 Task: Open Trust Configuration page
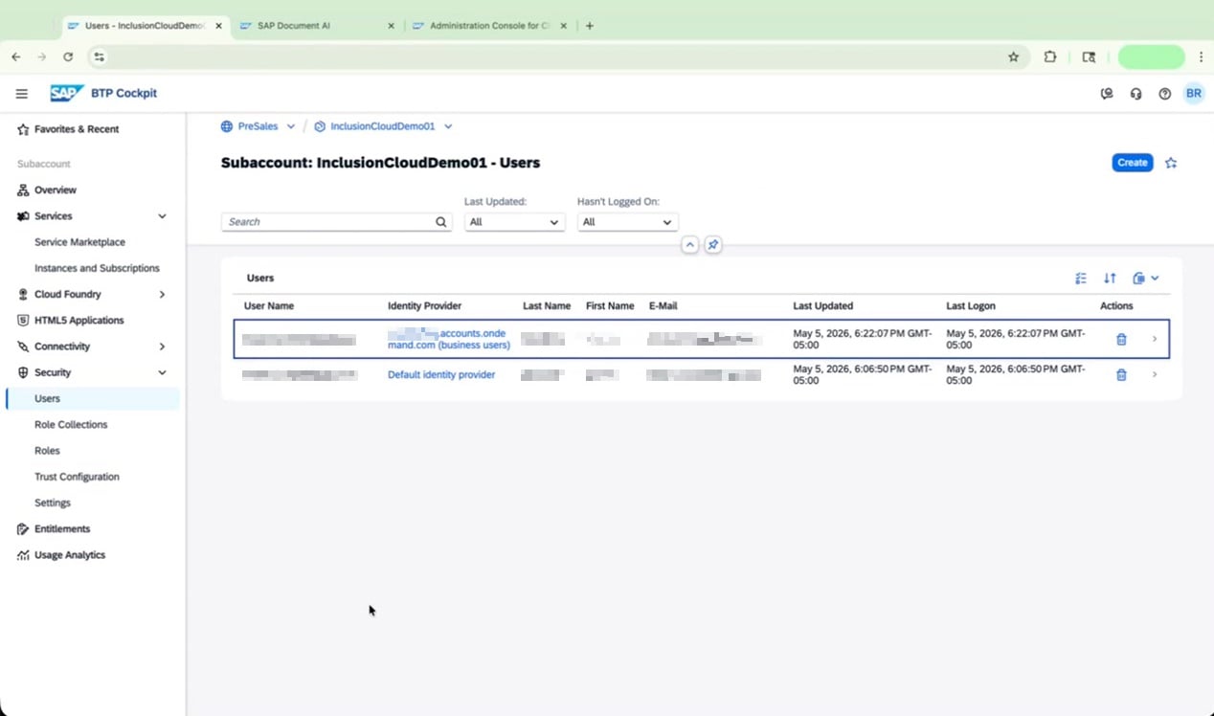[x=77, y=477]
